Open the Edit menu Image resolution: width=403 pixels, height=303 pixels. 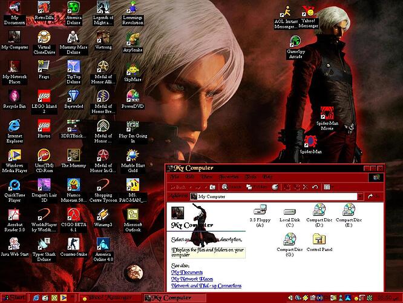pos(190,177)
